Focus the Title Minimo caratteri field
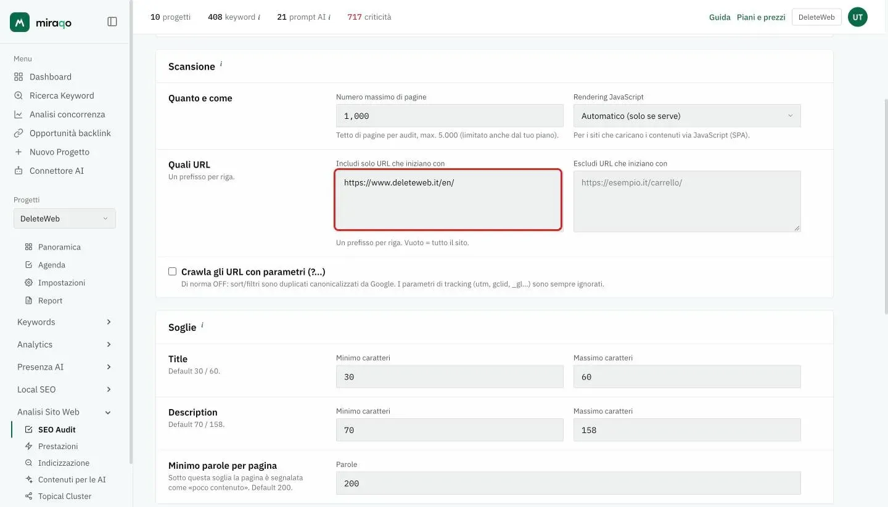 pyautogui.click(x=450, y=377)
